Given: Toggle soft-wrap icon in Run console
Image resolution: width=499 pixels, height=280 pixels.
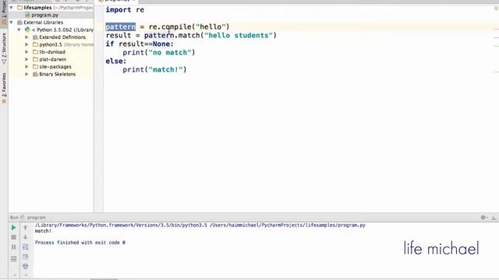Looking at the screenshot, I should click(x=26, y=247).
